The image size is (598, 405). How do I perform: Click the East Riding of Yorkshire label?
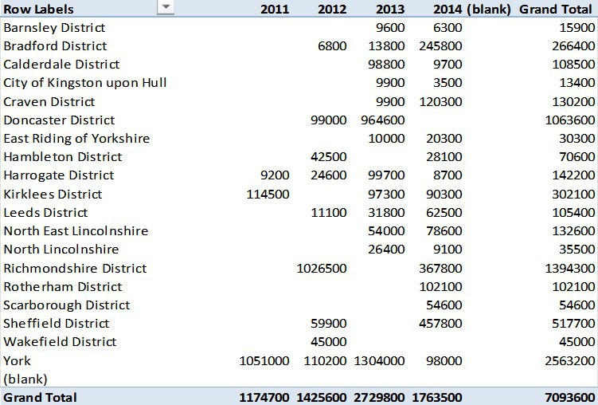pyautogui.click(x=76, y=138)
